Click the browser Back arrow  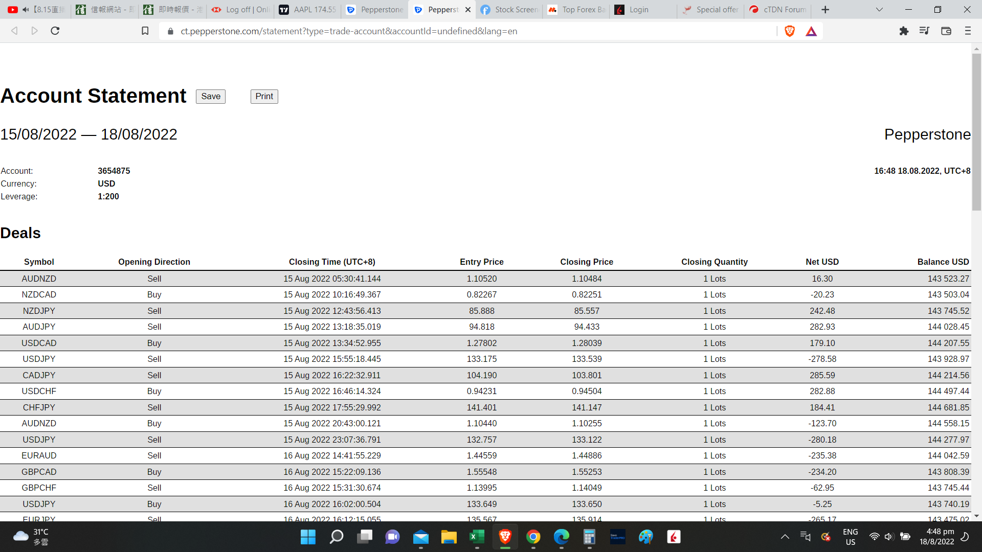pyautogui.click(x=14, y=31)
